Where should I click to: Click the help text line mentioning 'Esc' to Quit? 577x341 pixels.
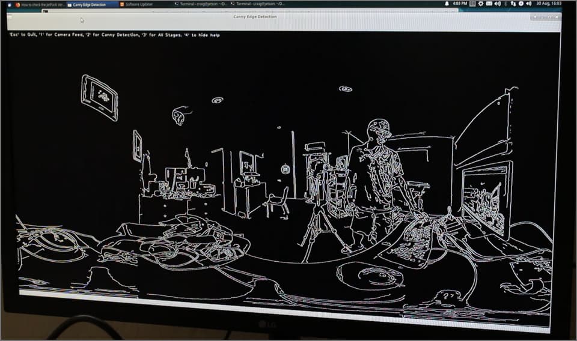[115, 35]
